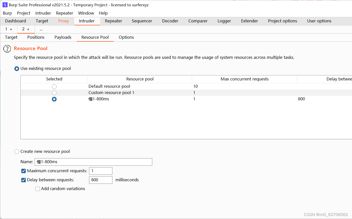
Task: Open the Help menu
Action: [103, 13]
